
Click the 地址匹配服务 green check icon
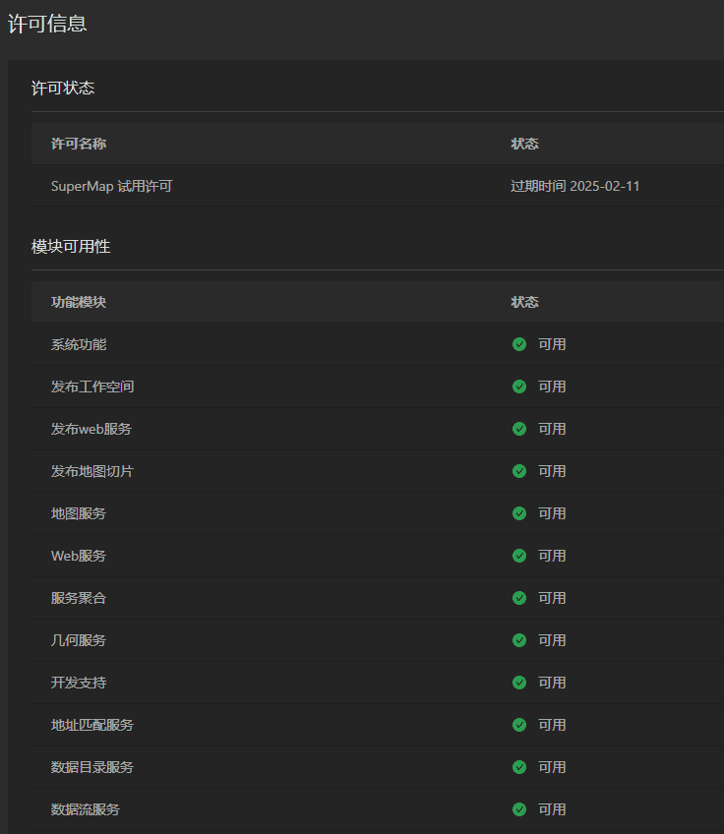pos(519,725)
